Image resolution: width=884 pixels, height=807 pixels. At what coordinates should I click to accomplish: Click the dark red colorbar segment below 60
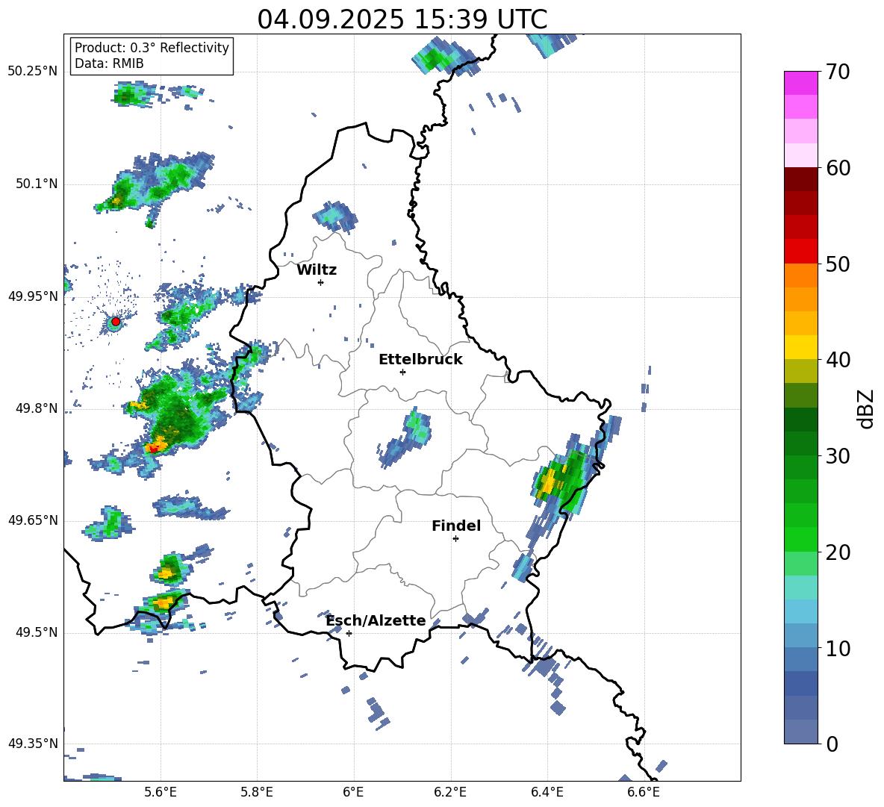click(801, 179)
